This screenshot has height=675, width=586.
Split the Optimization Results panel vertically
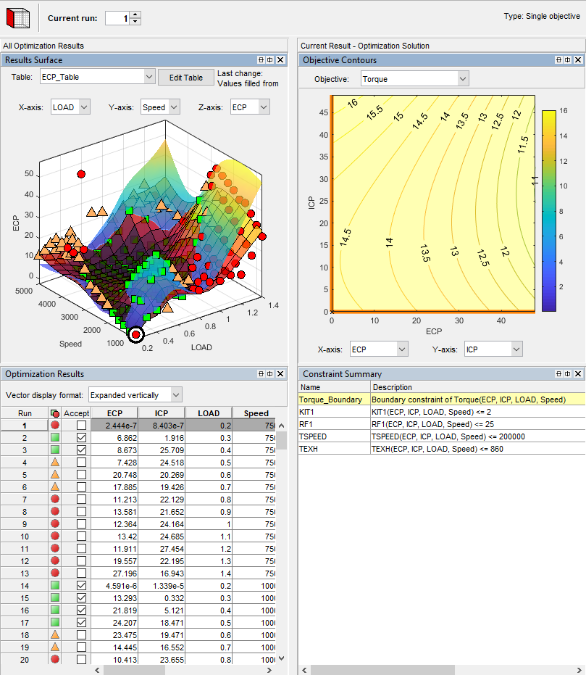pyautogui.click(x=269, y=373)
